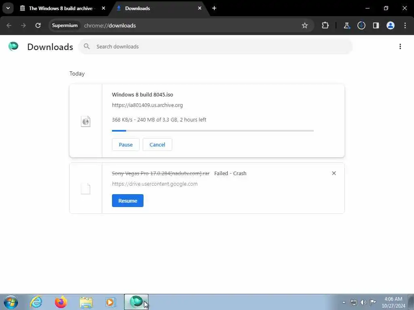The image size is (414, 310).
Task: Click the Today date heading
Action: (77, 73)
